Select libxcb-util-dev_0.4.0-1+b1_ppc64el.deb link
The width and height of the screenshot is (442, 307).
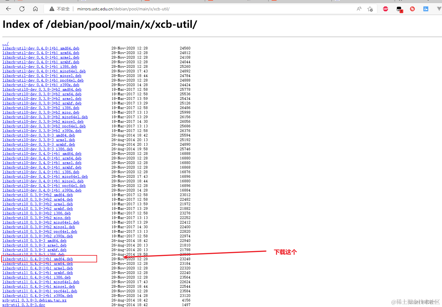pyautogui.click(x=43, y=80)
